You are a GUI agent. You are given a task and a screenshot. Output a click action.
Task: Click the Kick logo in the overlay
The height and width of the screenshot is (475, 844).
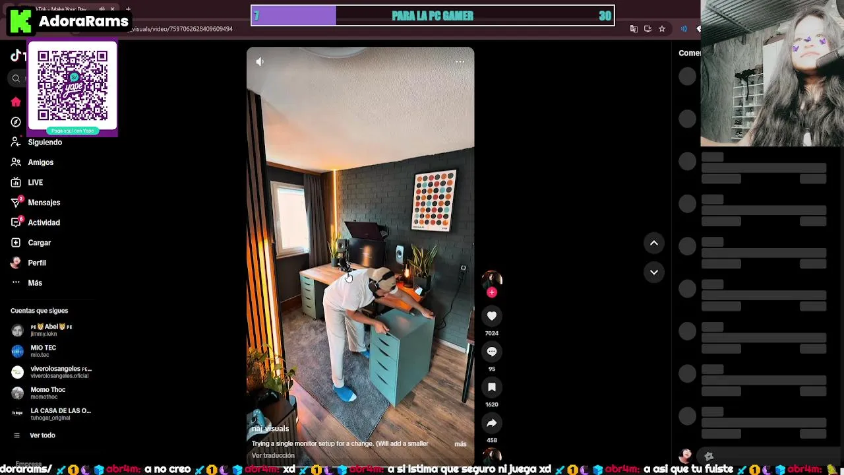click(x=20, y=21)
